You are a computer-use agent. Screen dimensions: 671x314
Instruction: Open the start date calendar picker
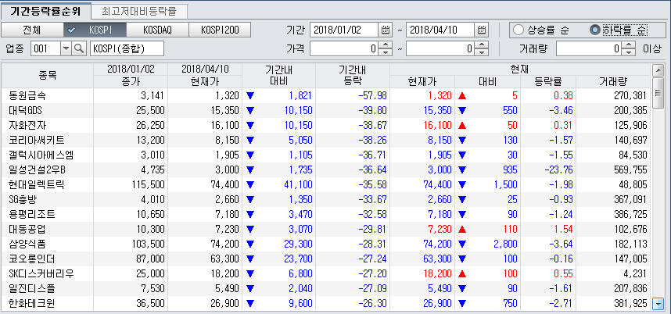tap(385, 30)
